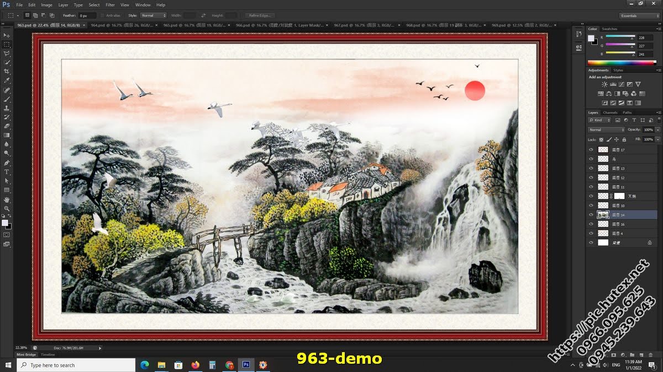The width and height of the screenshot is (663, 372).
Task: Open the Essentials workspace dropdown
Action: tap(639, 15)
